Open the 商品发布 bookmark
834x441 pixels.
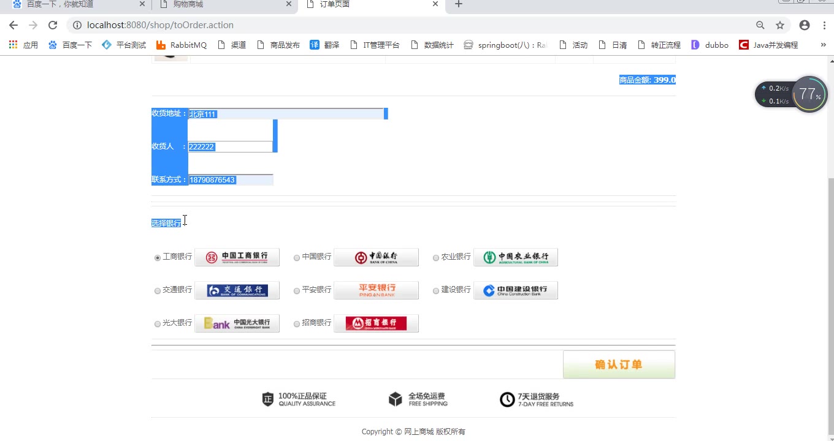pyautogui.click(x=278, y=45)
